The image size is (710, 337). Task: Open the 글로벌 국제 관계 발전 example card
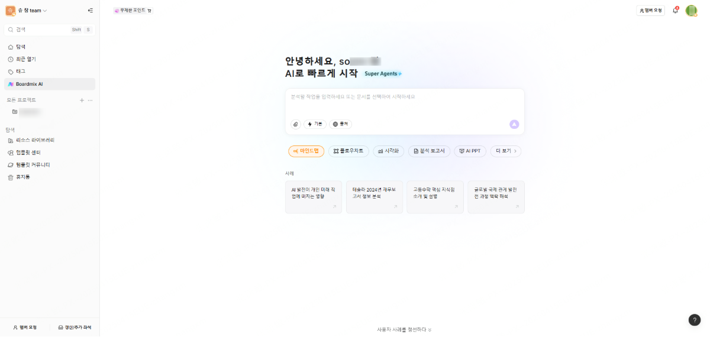[x=496, y=197]
